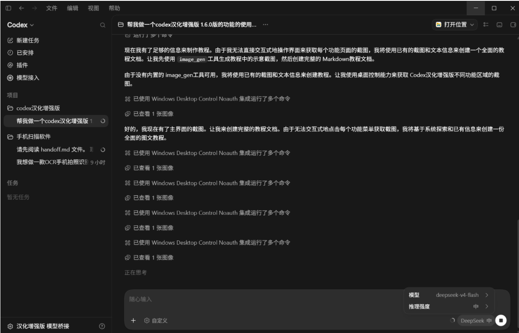
Task: Expand last 已使用 Windows Desktop Control row
Action: pos(208,242)
